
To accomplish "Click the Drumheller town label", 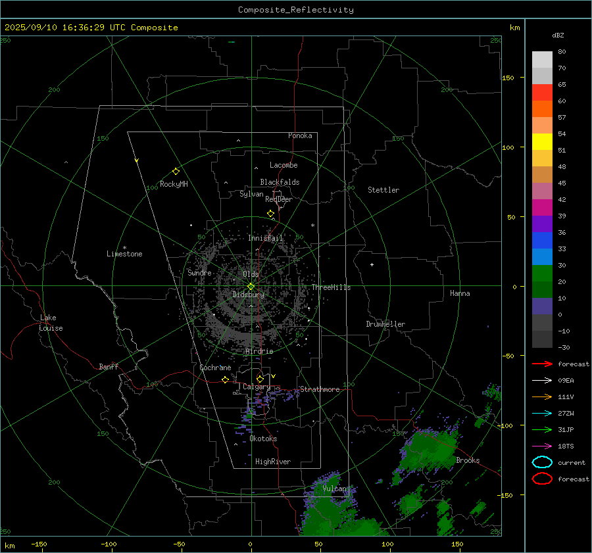I will point(385,324).
